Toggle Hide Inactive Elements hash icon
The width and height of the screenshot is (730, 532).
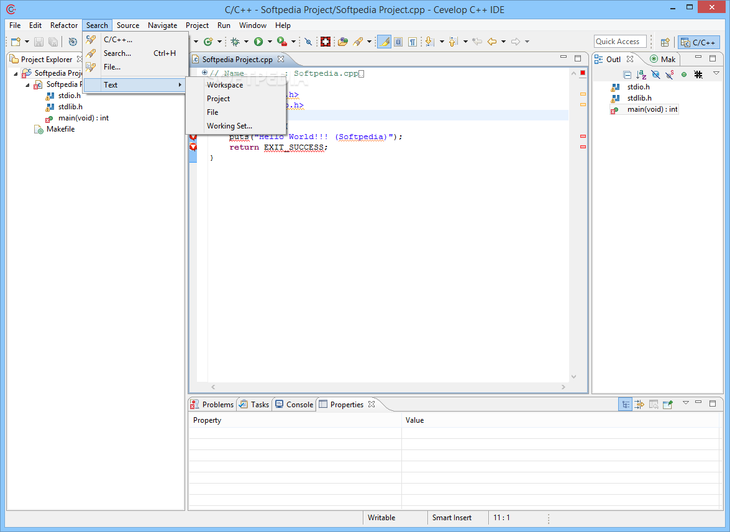click(698, 74)
